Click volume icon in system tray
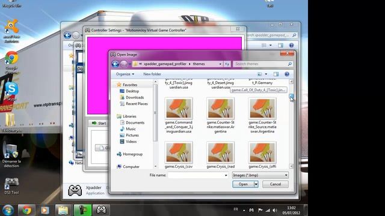 point(275,210)
